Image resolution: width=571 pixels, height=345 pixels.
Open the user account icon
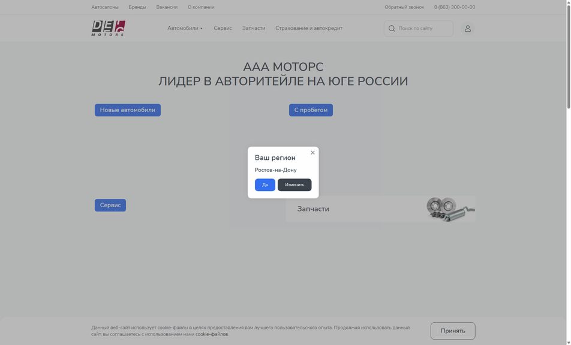[468, 28]
